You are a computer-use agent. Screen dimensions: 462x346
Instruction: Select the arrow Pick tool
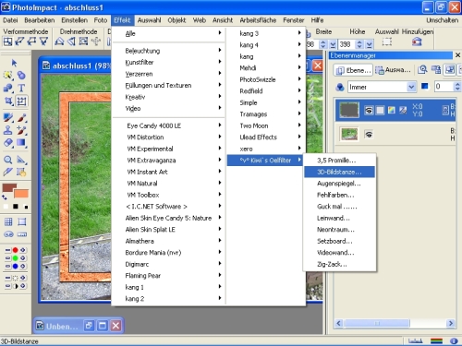pyautogui.click(x=14, y=63)
